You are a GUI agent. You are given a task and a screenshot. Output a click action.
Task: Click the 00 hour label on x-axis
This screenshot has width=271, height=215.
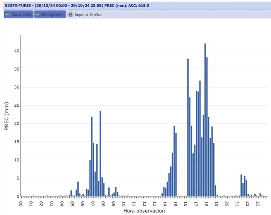[21, 203]
